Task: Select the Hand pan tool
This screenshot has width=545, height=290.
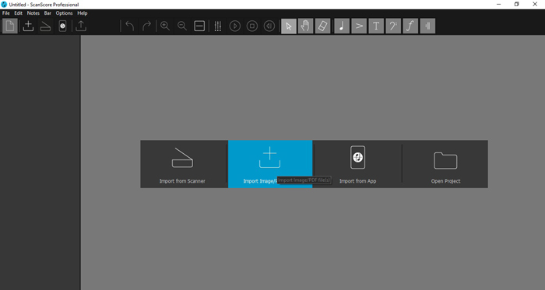Action: click(305, 26)
